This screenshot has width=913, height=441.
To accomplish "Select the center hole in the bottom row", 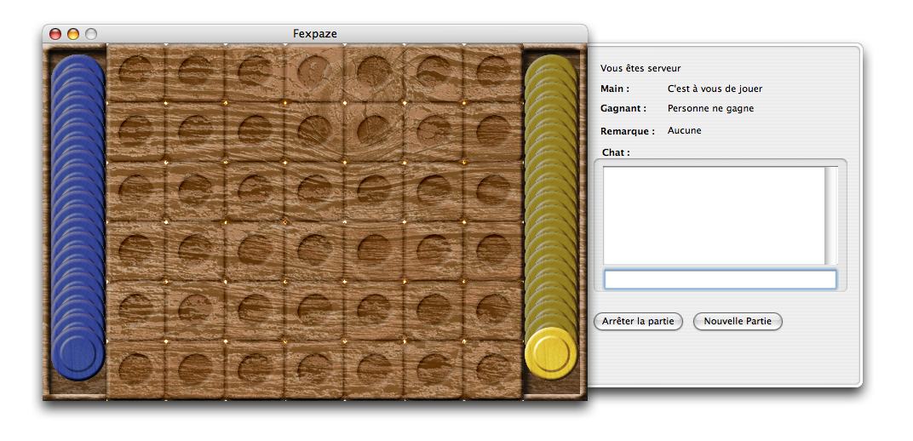I will [314, 369].
